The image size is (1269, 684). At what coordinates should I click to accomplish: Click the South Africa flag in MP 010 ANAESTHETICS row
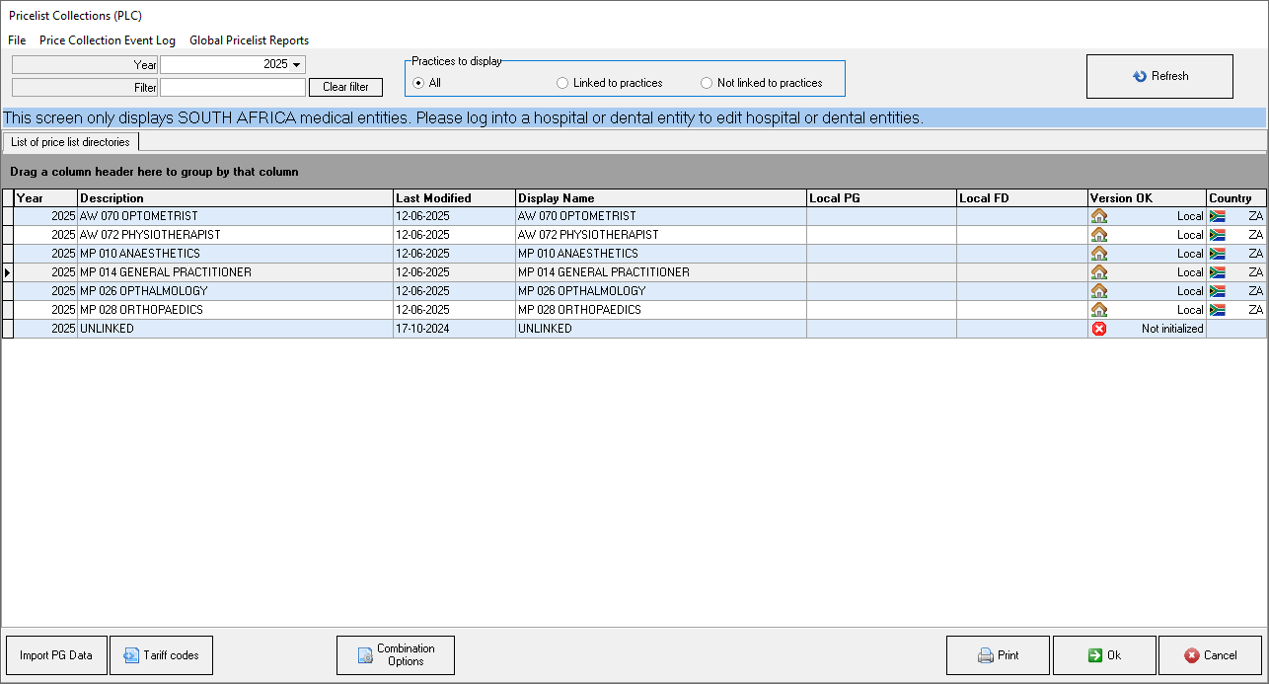pos(1217,254)
